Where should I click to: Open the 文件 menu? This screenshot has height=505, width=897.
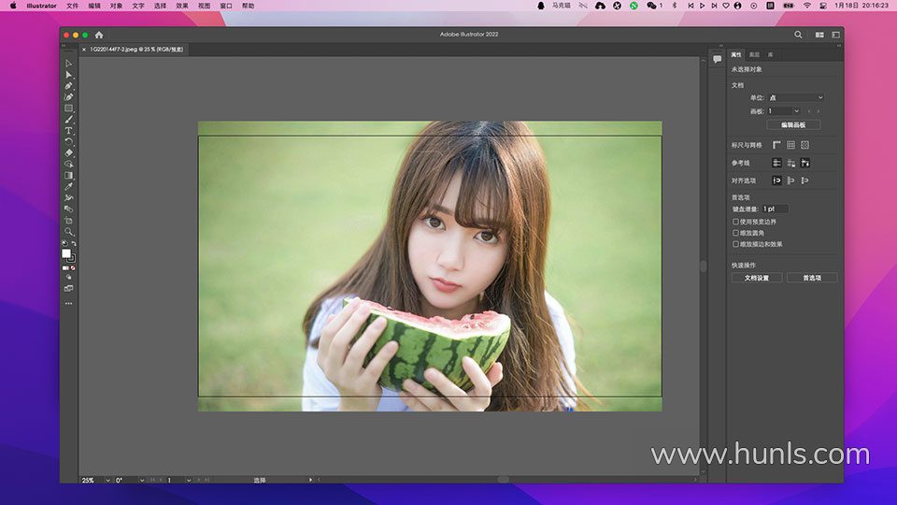point(72,6)
